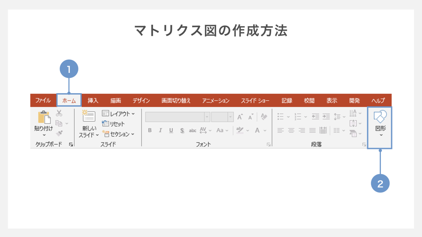Open the ファイル tab

coord(43,100)
